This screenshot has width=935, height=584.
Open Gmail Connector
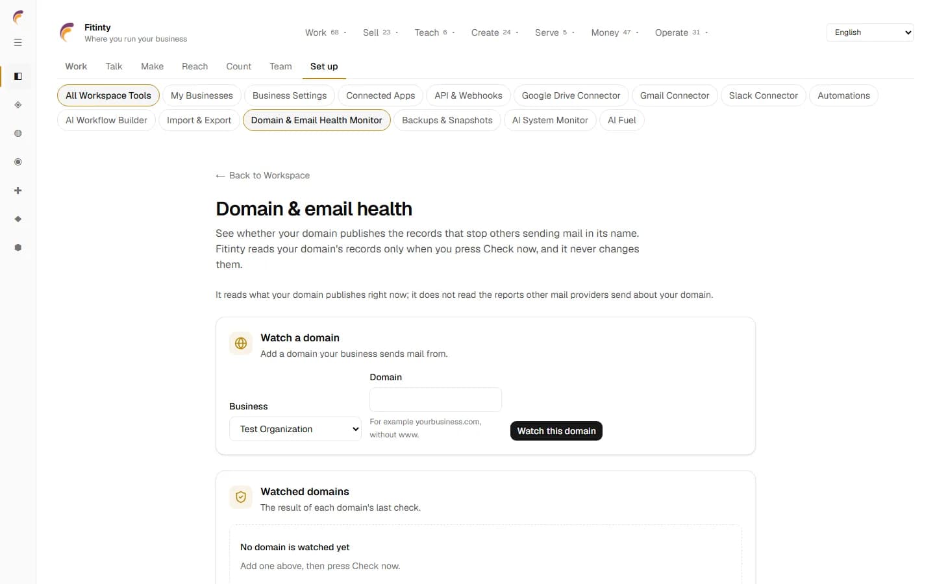[675, 95]
